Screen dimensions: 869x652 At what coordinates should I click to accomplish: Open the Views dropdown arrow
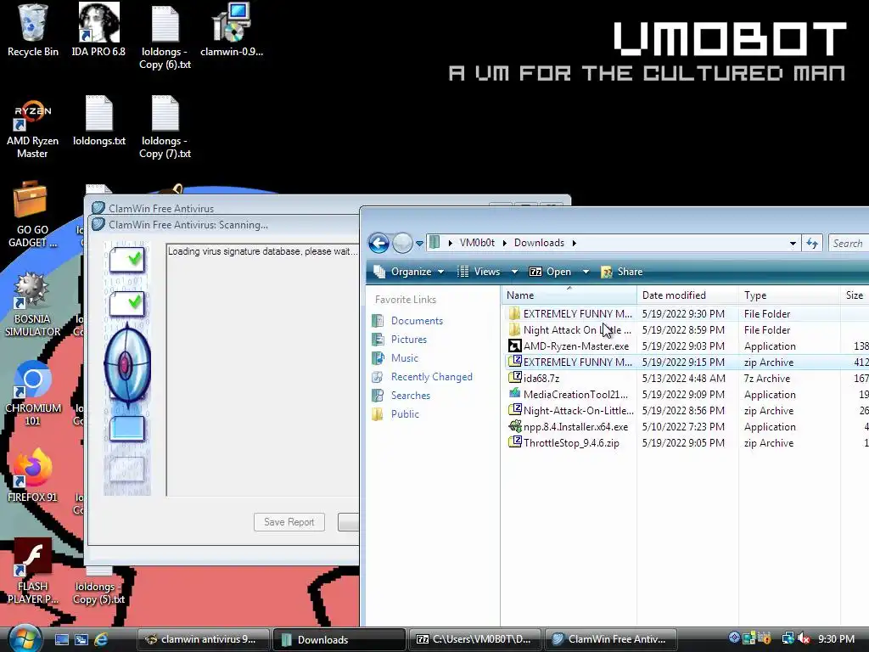point(514,272)
